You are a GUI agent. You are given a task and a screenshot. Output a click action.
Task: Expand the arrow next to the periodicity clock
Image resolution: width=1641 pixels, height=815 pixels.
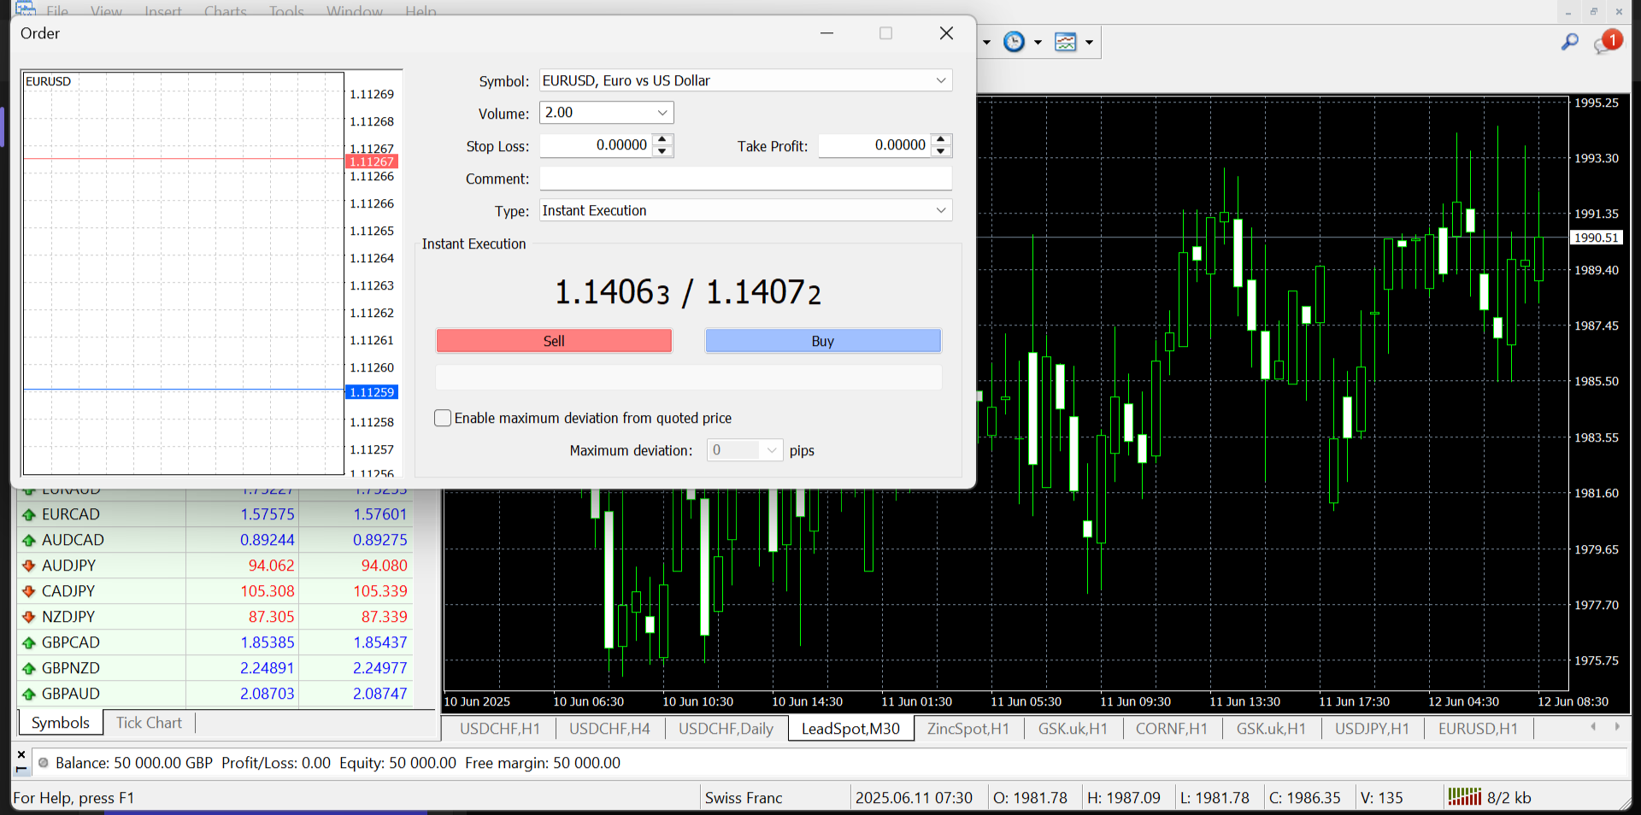tap(1038, 42)
